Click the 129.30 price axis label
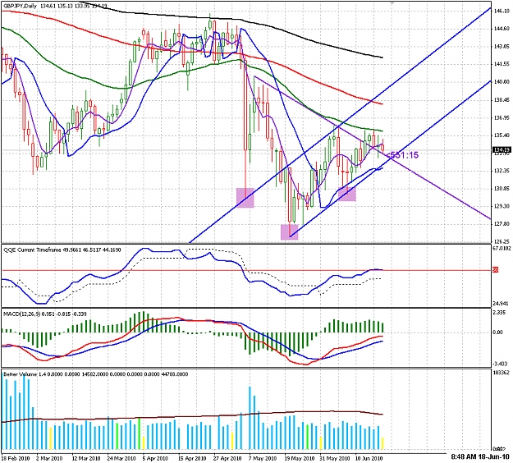513x463 pixels. pos(502,206)
